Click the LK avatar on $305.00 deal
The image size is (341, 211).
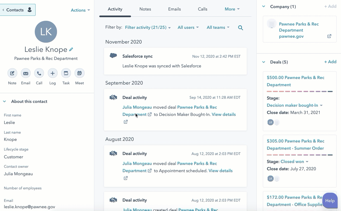pos(270,179)
